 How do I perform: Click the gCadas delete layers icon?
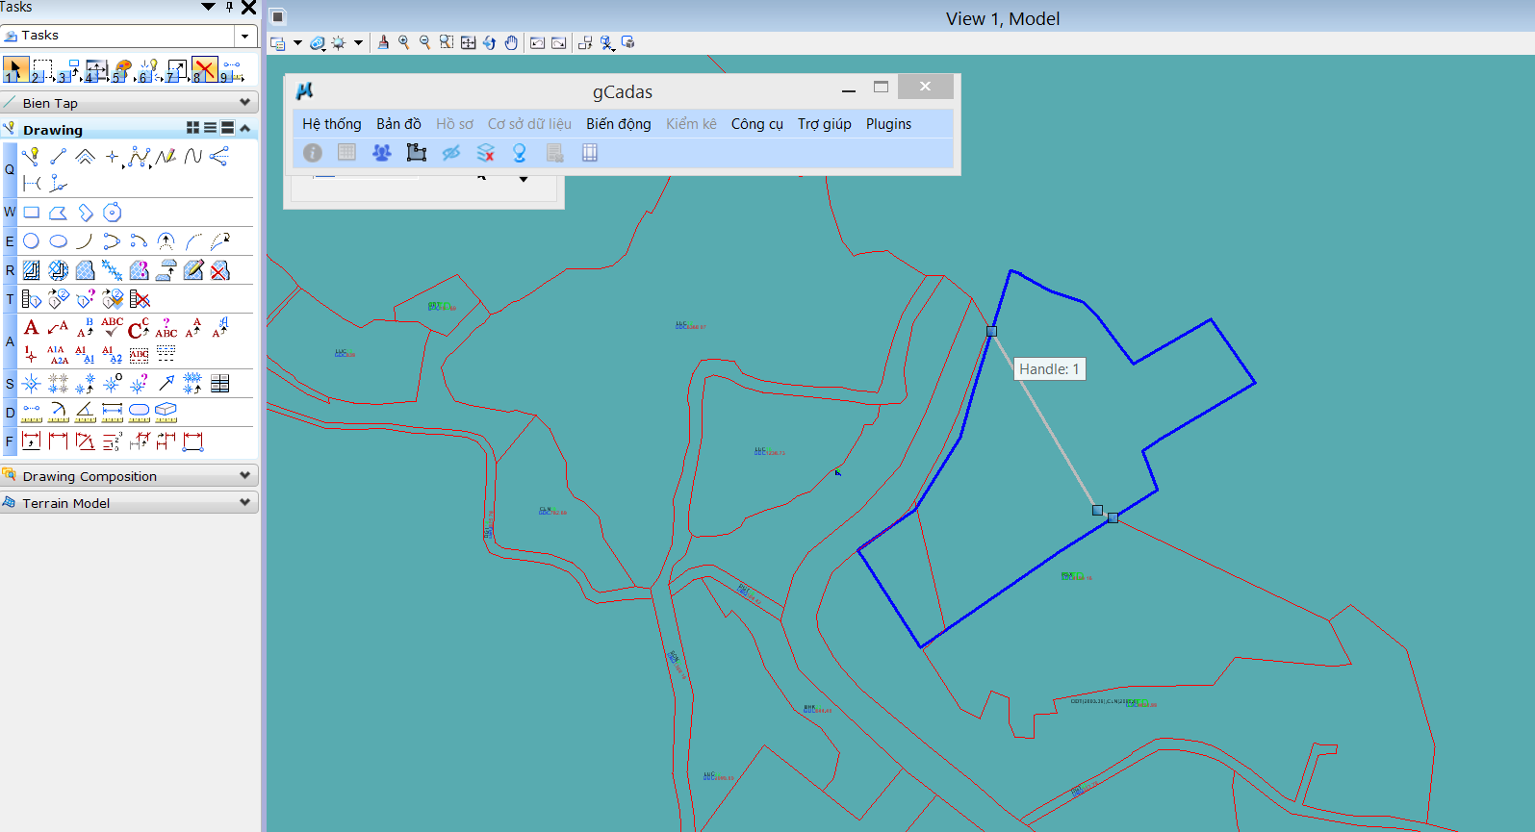[485, 153]
